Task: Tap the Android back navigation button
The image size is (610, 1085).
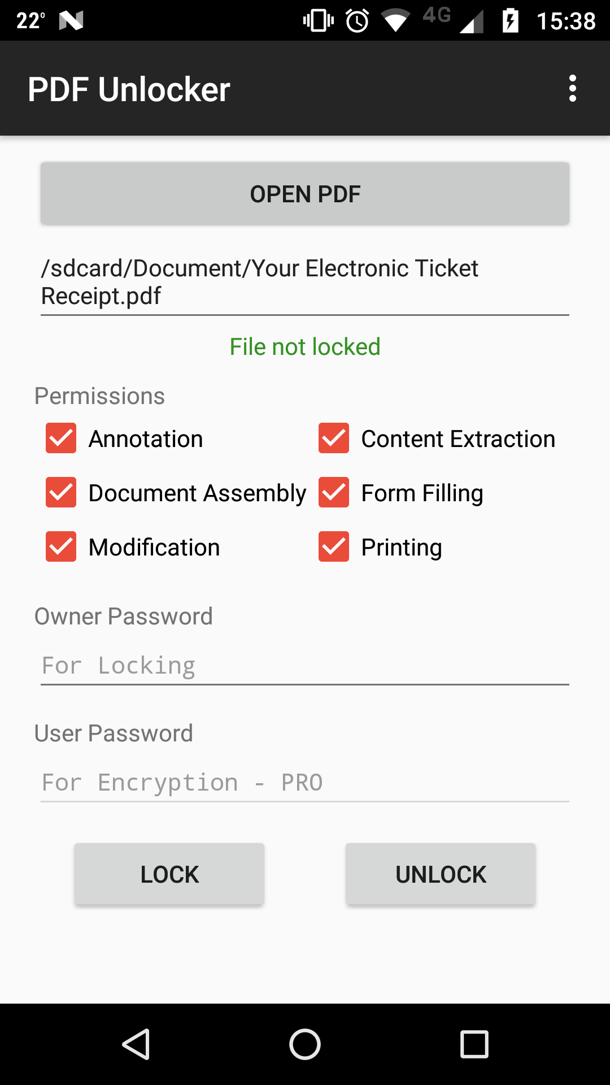Action: click(136, 1044)
